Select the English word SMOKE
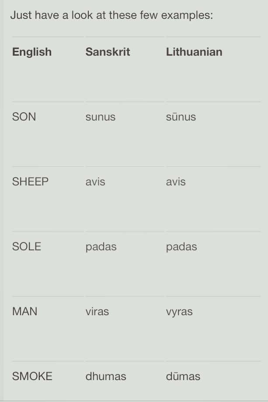 point(32,377)
